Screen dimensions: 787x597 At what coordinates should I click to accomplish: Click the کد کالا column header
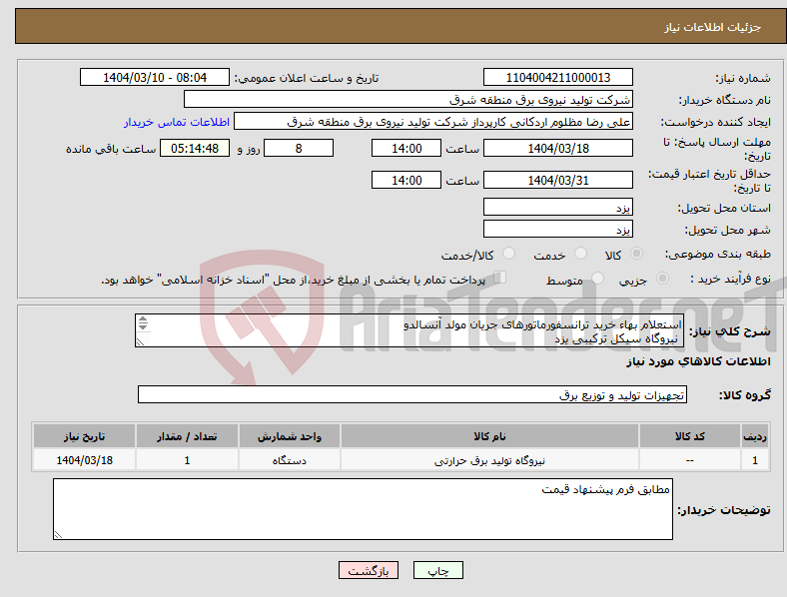point(690,436)
